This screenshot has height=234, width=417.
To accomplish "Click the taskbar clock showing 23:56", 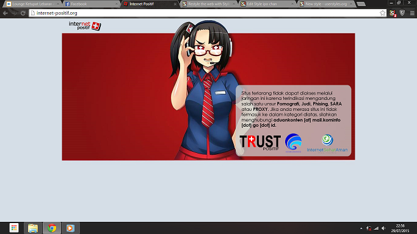I will tap(400, 228).
